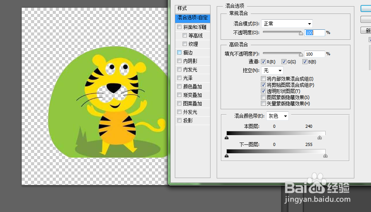Tick the 描边 stroke checkbox
371x212 pixels.
(x=179, y=52)
